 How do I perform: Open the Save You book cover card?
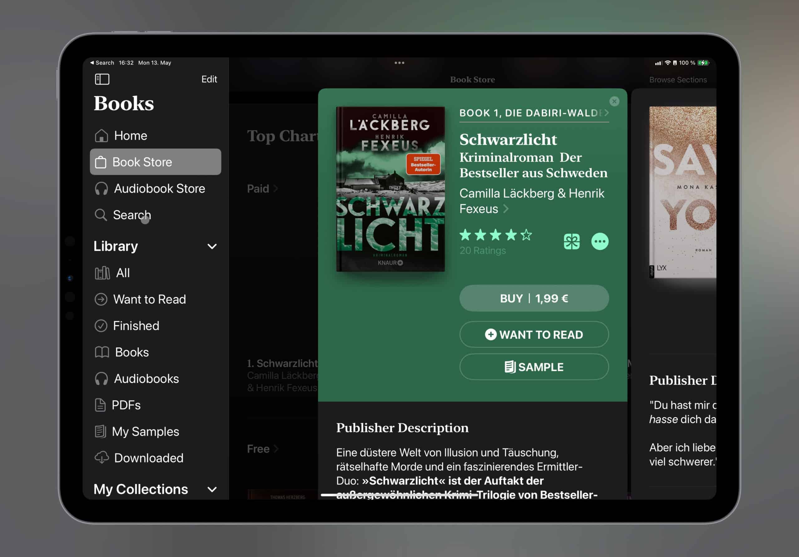[682, 192]
